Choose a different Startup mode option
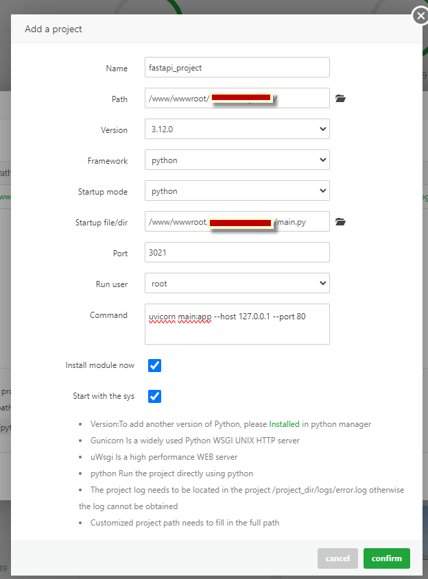The width and height of the screenshot is (428, 579). point(237,191)
